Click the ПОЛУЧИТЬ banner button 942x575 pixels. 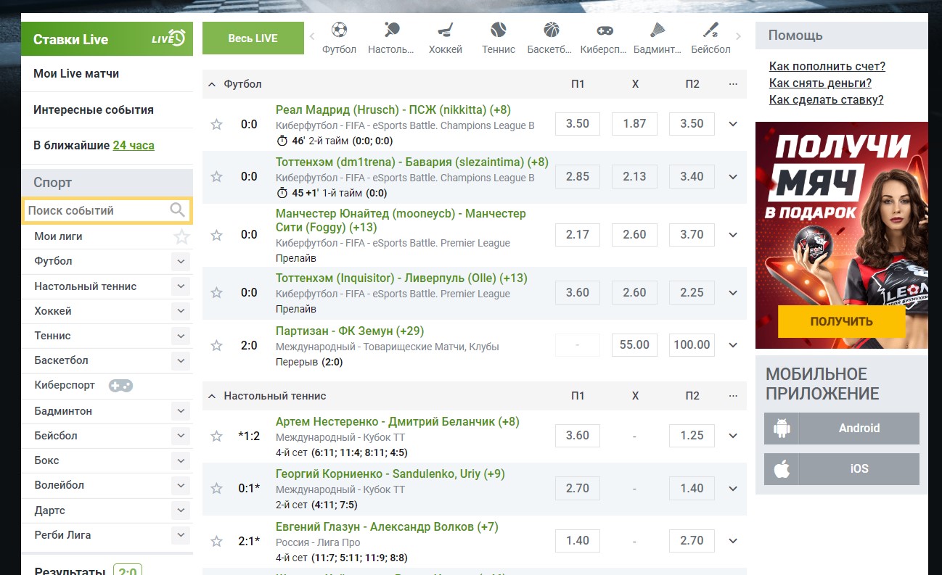point(841,321)
